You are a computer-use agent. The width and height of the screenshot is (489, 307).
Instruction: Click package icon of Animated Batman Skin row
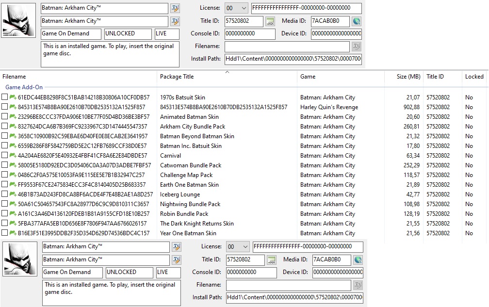pos(13,116)
